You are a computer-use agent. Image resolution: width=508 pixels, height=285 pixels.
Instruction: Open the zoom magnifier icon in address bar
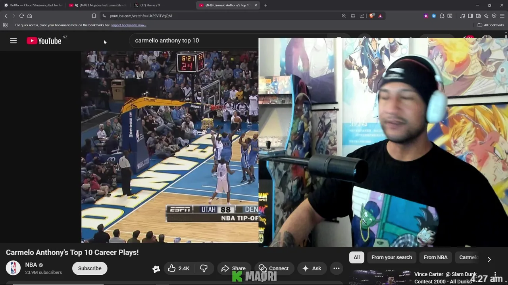tap(344, 16)
